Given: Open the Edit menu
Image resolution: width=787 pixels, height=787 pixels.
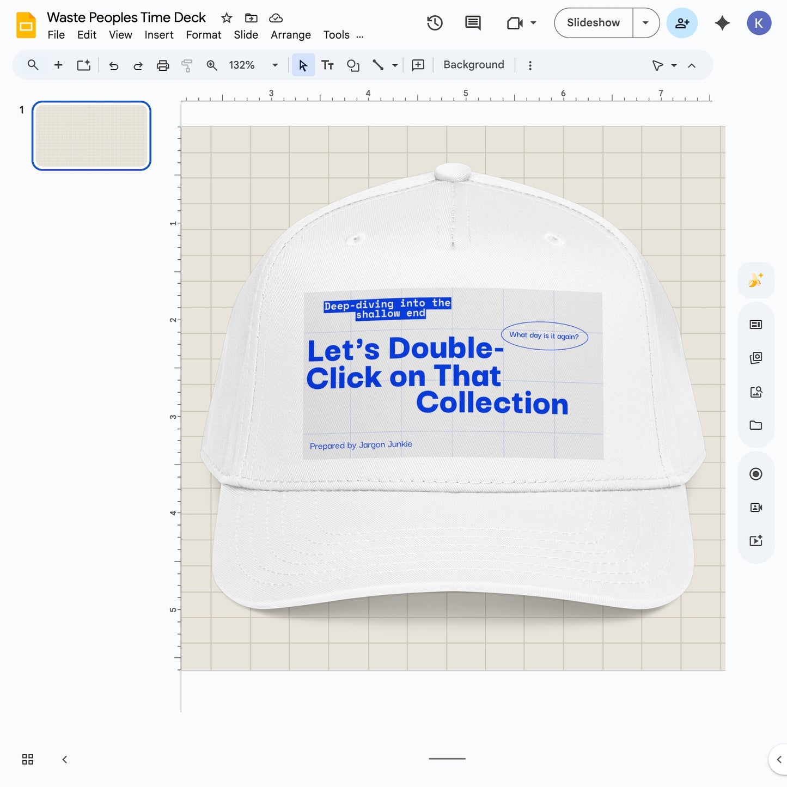Looking at the screenshot, I should point(87,35).
